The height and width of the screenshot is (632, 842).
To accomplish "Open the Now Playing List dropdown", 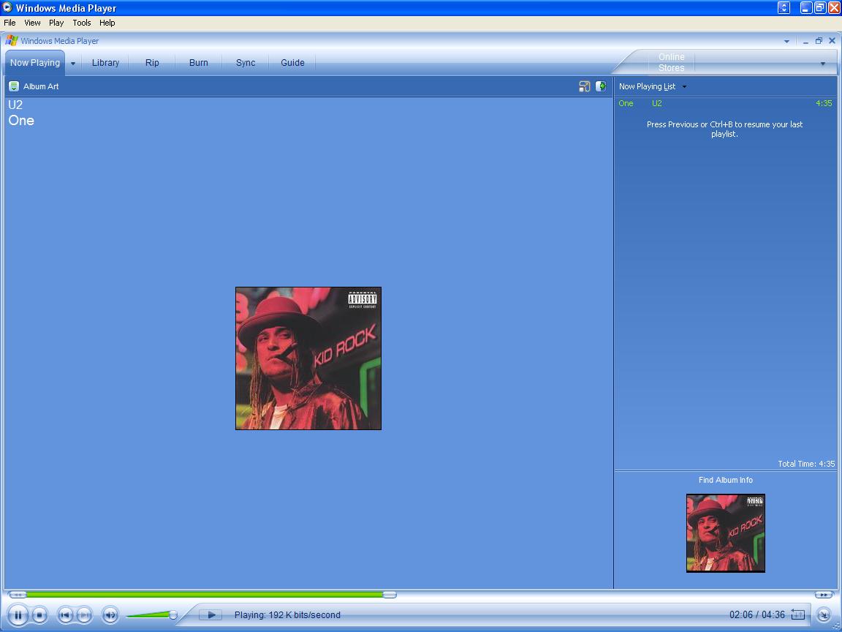I will tap(683, 86).
